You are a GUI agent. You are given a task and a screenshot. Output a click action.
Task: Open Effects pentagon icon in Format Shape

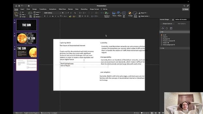[x=167, y=28]
